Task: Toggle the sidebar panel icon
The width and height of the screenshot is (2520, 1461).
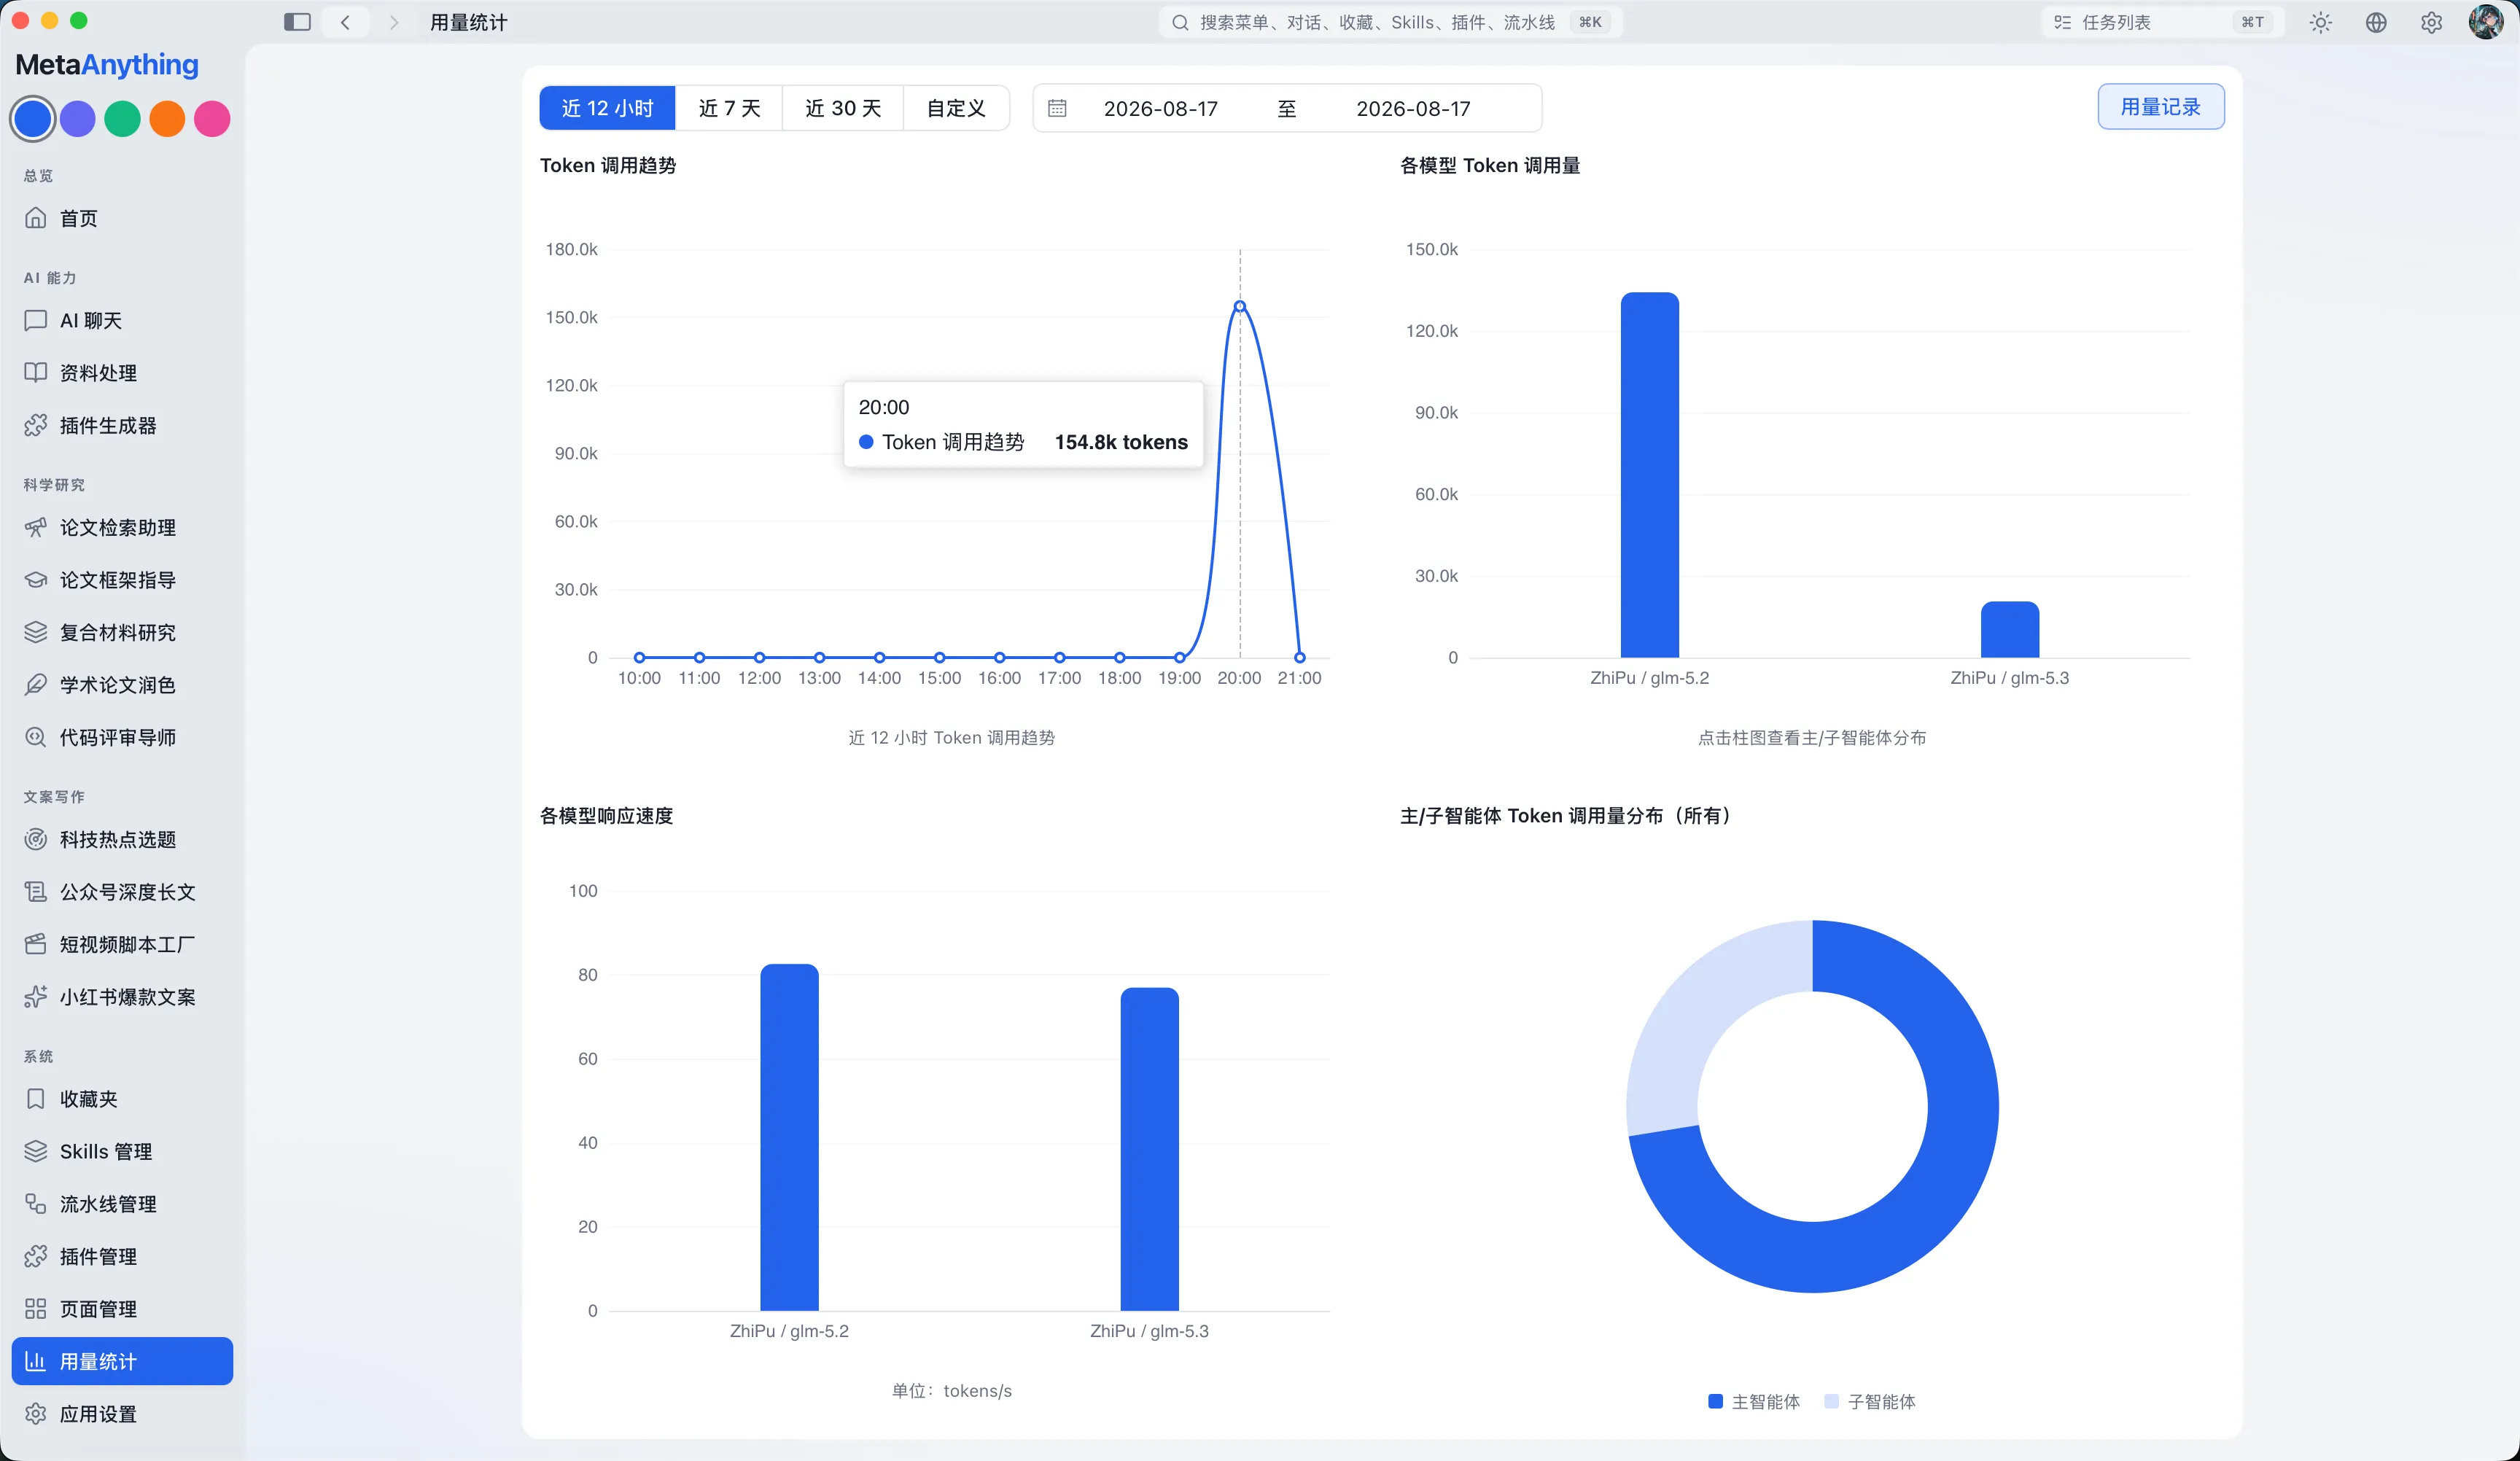Action: (x=297, y=22)
